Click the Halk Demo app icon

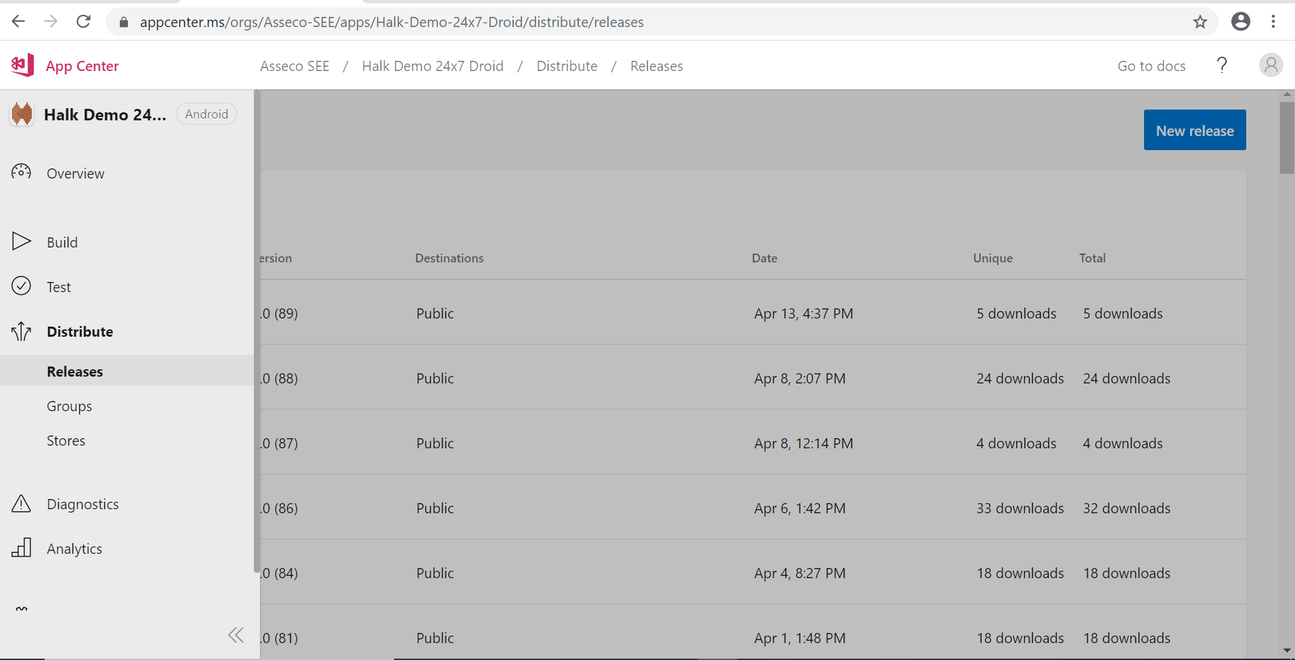[22, 114]
